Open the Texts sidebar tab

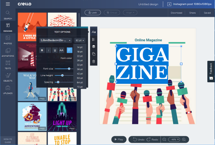click(x=8, y=65)
